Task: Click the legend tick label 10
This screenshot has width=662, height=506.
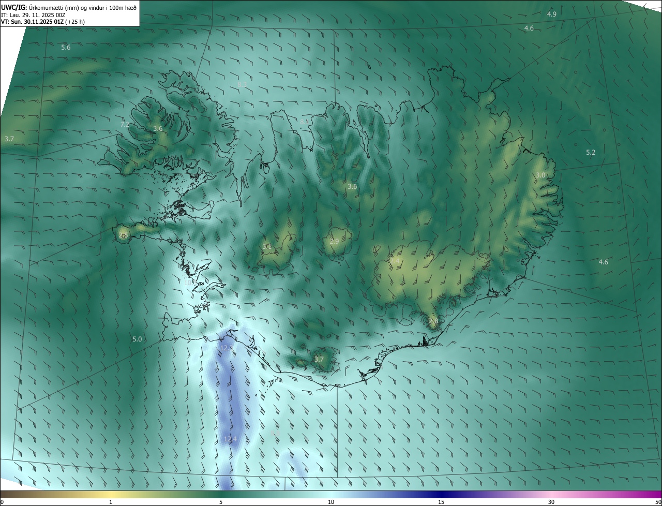Action: [331, 502]
